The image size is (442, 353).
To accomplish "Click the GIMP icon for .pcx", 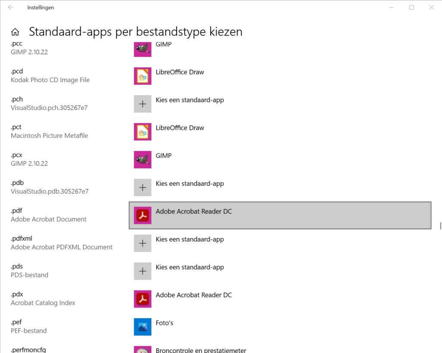I will pyautogui.click(x=142, y=160).
